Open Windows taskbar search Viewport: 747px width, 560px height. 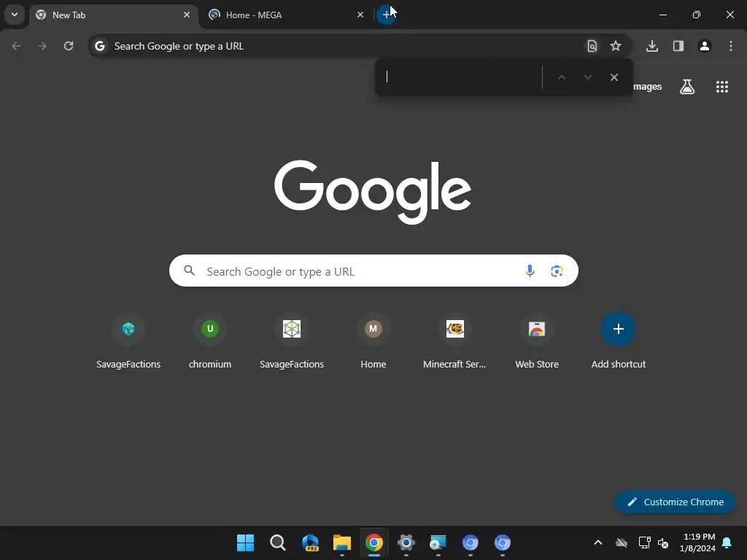point(278,542)
